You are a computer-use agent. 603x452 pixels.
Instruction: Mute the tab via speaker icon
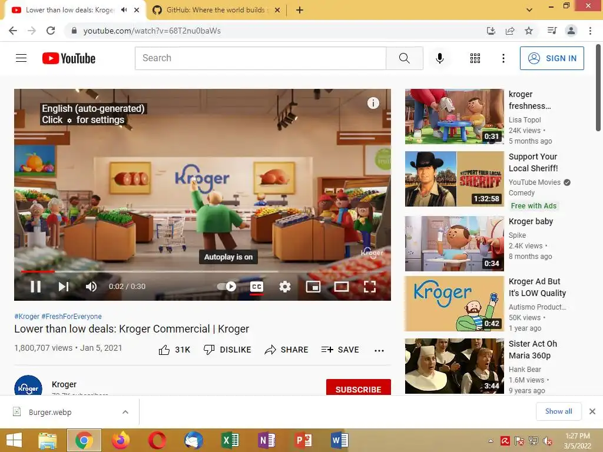[x=124, y=10]
